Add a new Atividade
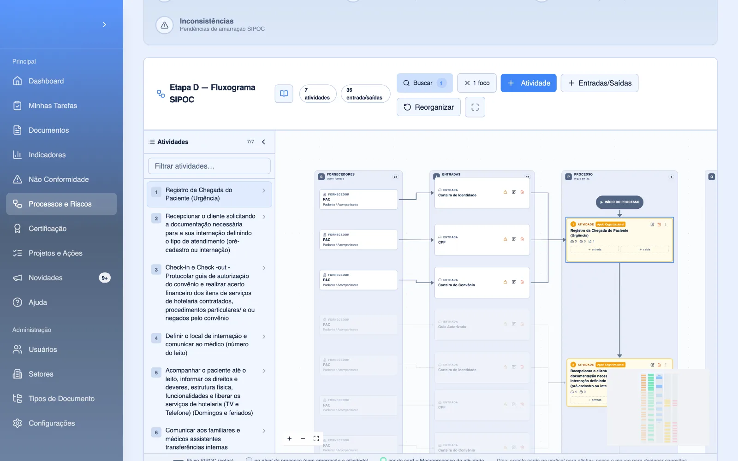Screen dimensions: 738x461 click(x=529, y=83)
